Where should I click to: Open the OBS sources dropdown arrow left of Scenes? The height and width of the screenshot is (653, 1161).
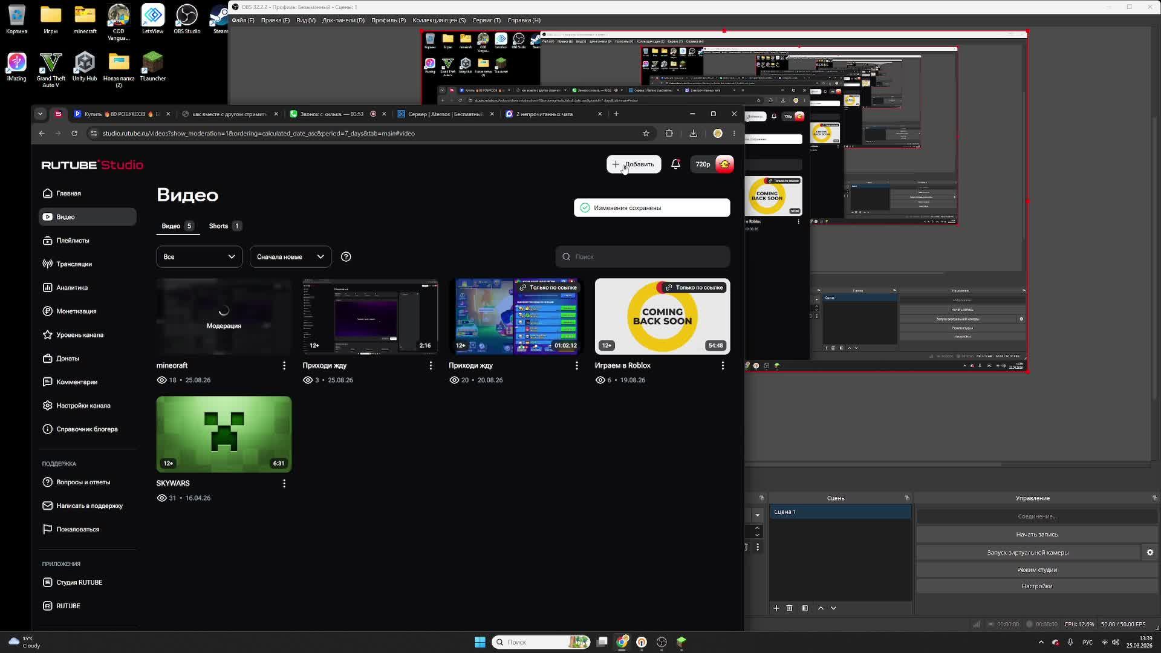[x=757, y=516]
